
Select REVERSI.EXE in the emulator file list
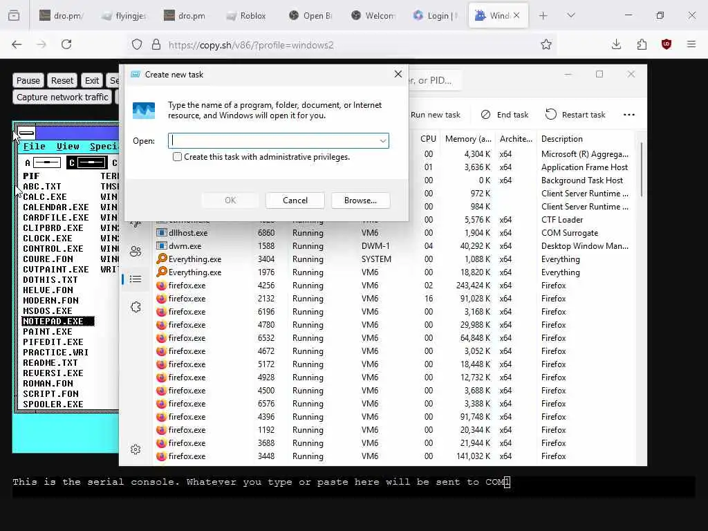(53, 373)
